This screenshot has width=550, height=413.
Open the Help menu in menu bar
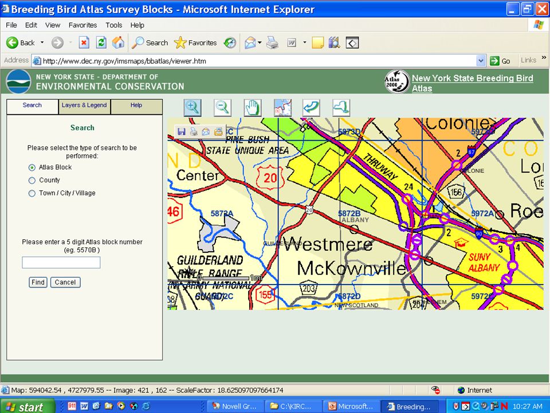pos(137,25)
